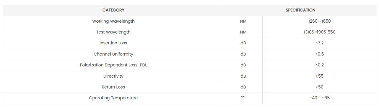Click the Test Wavelength label

(x=113, y=32)
